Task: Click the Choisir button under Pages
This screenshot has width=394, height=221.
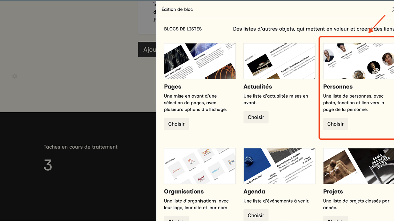Action: 176,124
